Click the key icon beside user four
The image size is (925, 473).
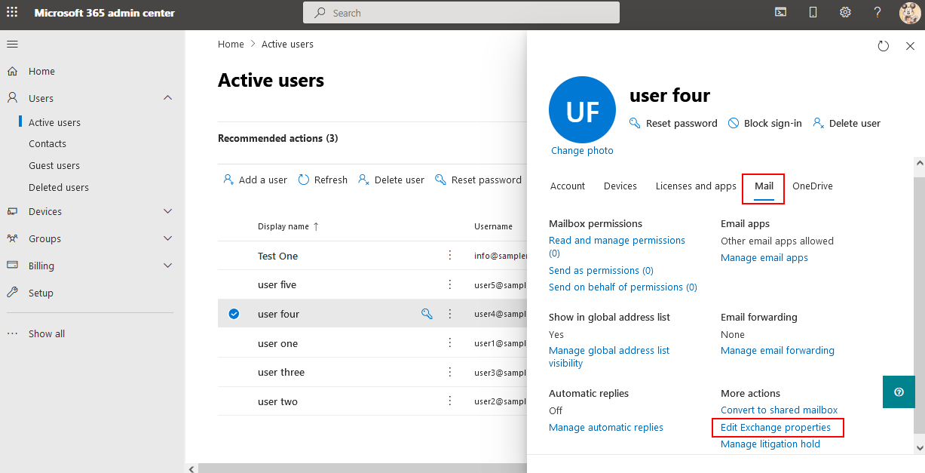pyautogui.click(x=427, y=314)
